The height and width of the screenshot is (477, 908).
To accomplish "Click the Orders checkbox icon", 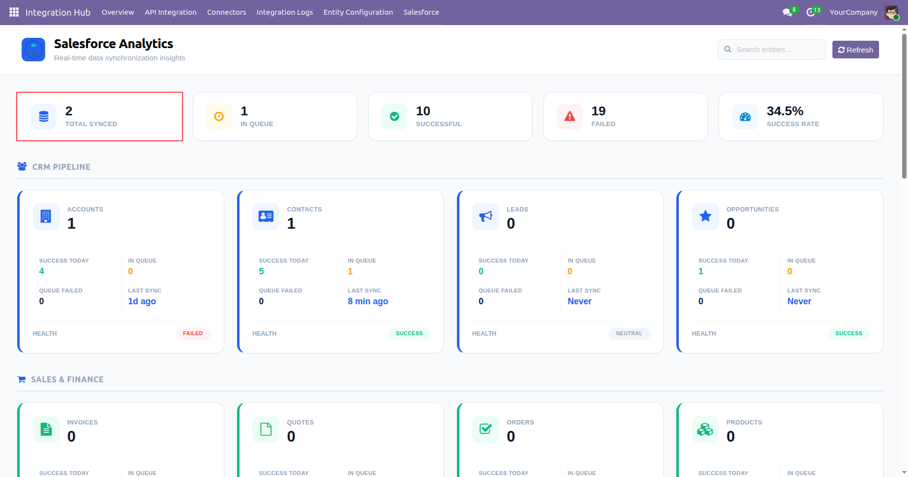I will [485, 429].
